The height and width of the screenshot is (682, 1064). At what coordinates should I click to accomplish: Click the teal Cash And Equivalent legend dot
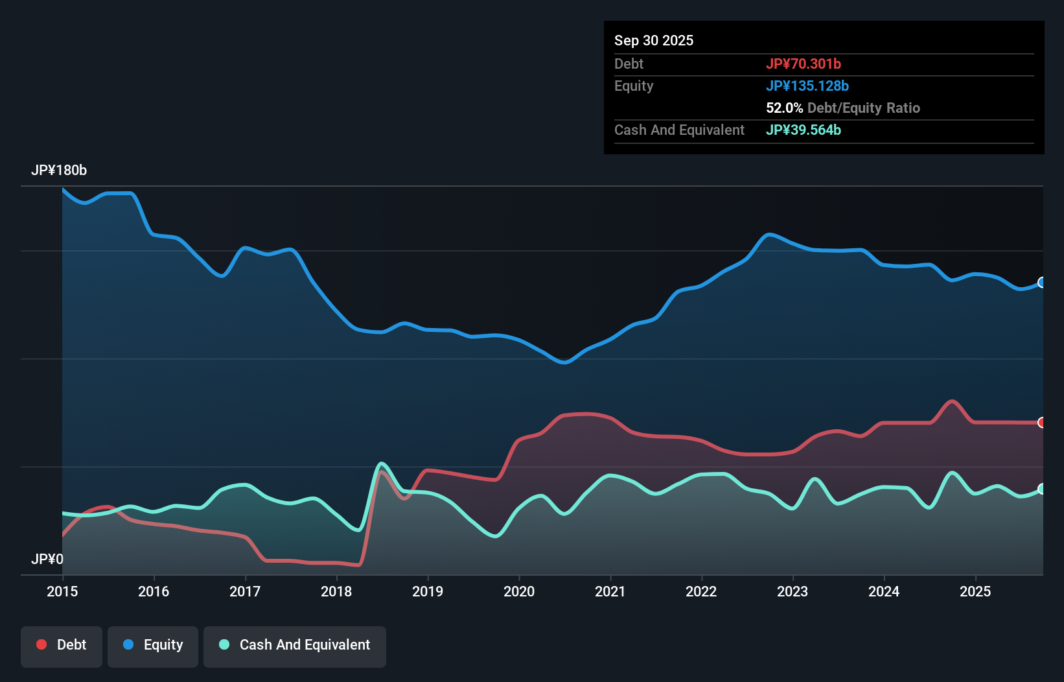pos(223,644)
